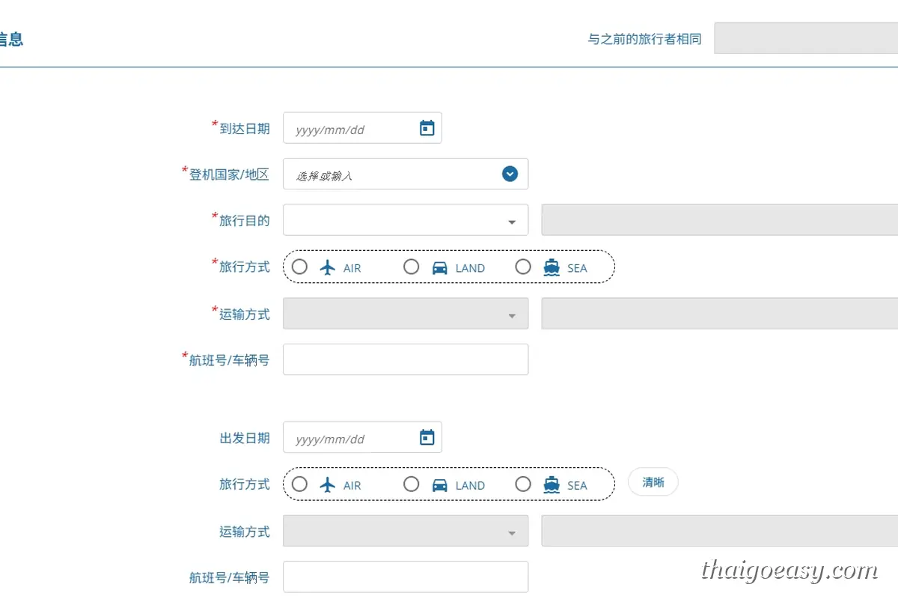Click the arrival 航班号/车辆号 input field
This screenshot has height=599, width=898.
point(406,359)
